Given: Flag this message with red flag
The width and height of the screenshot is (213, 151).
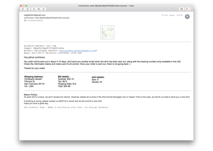Looking at the screenshot, I should (187, 9).
